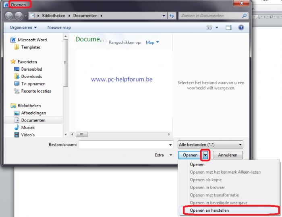Click the Nieuwe map button
This screenshot has height=217, width=282.
[59, 28]
